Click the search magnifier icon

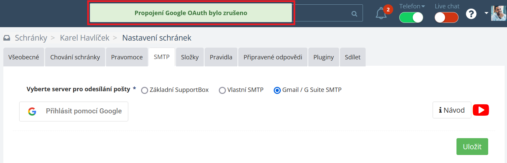pyautogui.click(x=354, y=14)
